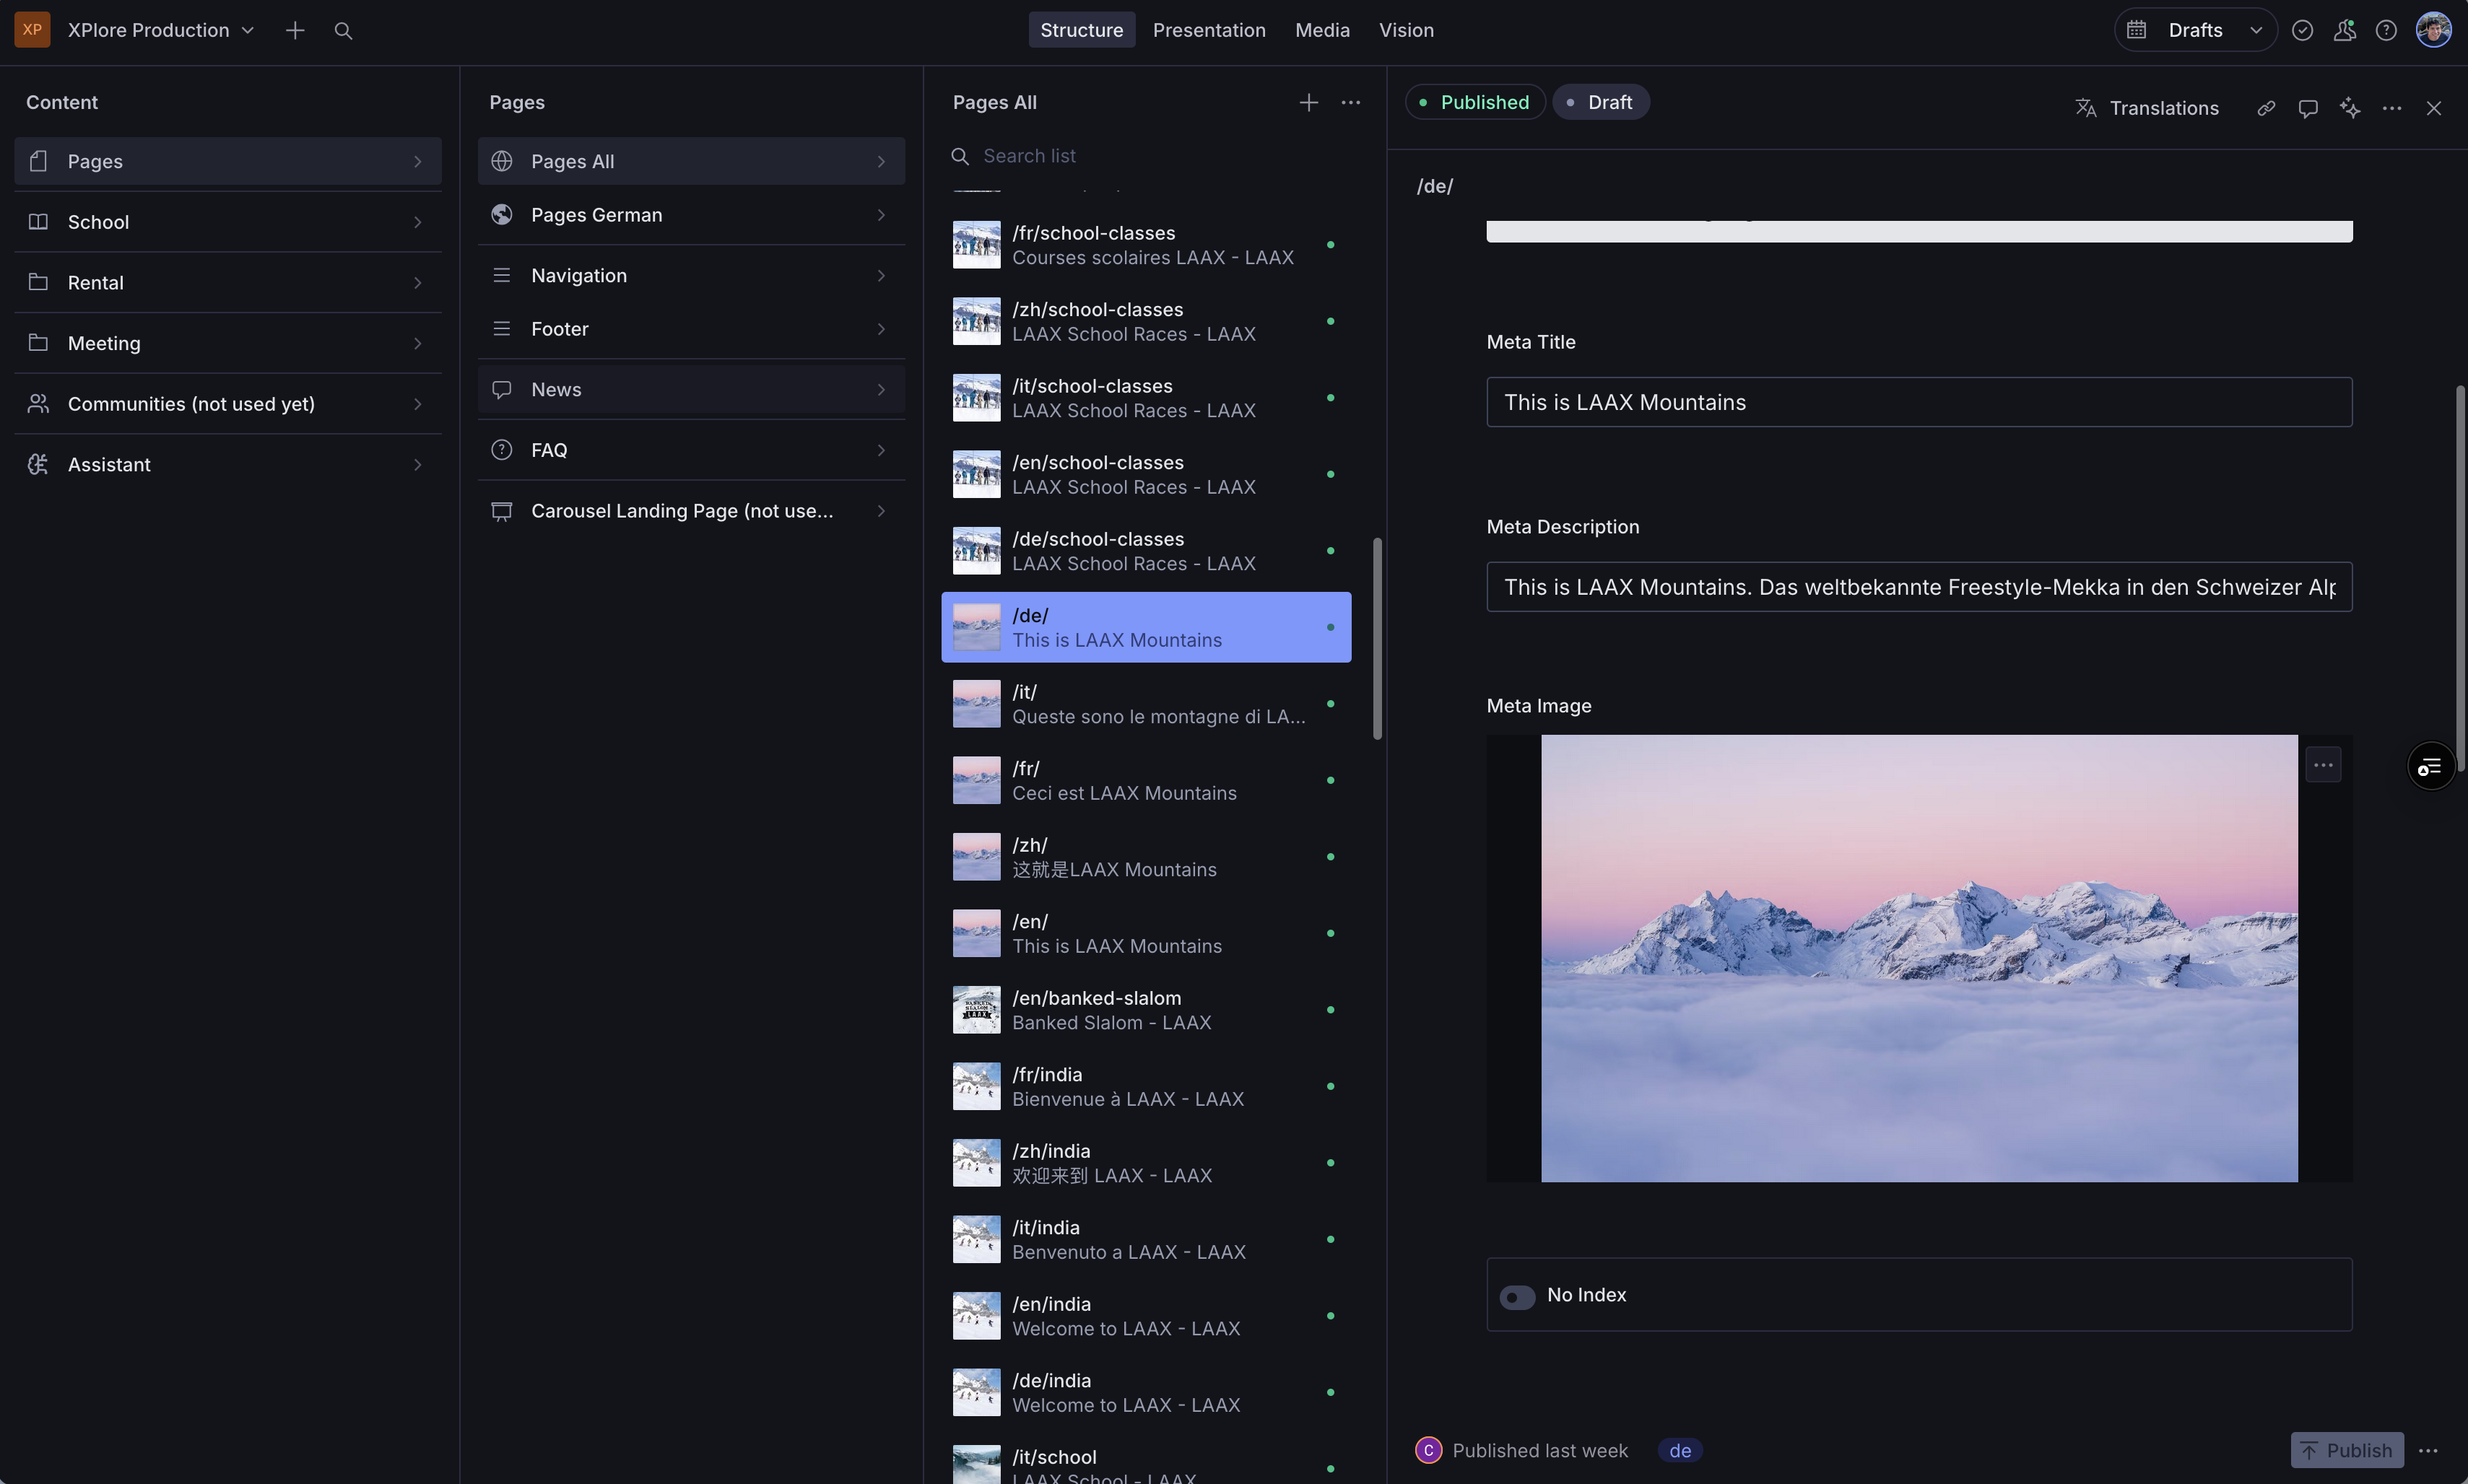The image size is (2468, 1484).
Task: Open the comments speech bubble icon
Action: coord(2307,109)
